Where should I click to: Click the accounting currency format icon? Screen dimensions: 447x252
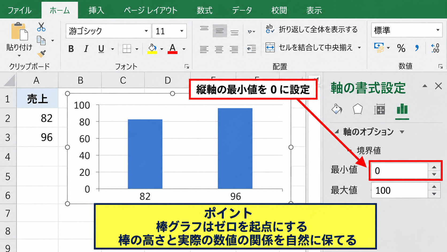[379, 48]
